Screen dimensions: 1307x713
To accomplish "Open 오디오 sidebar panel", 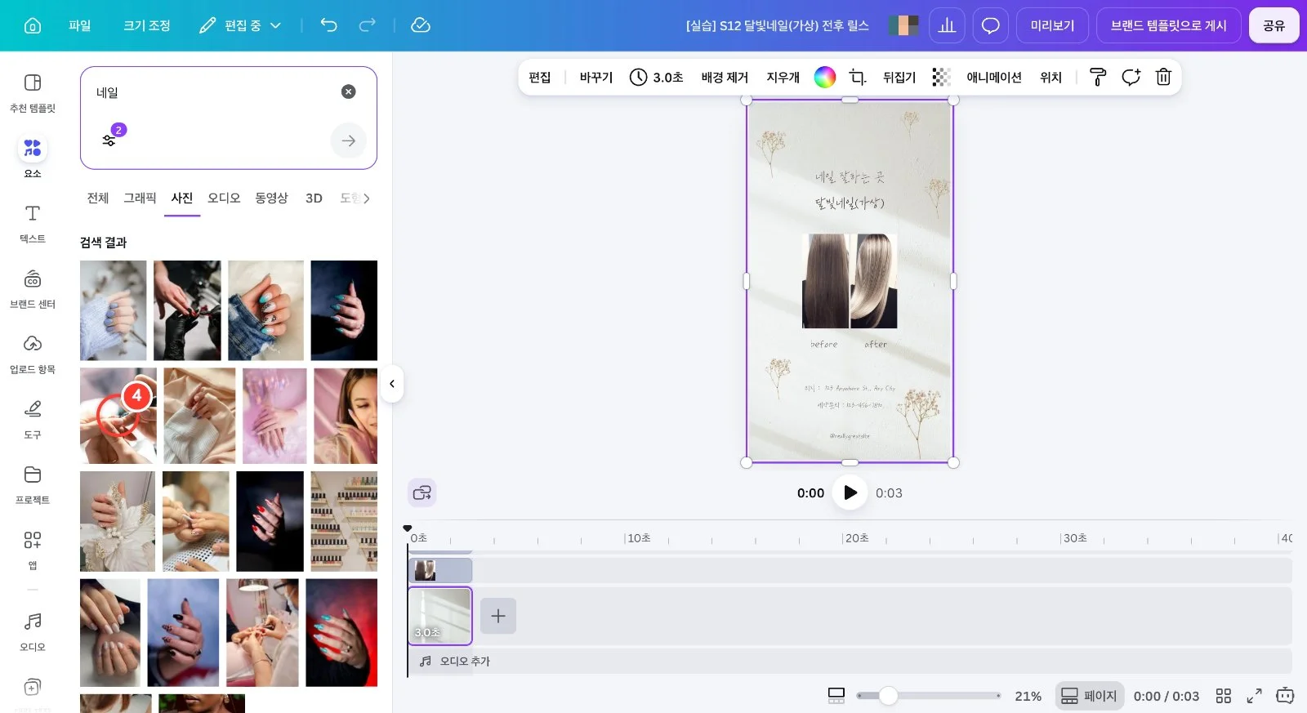I will coord(33,631).
